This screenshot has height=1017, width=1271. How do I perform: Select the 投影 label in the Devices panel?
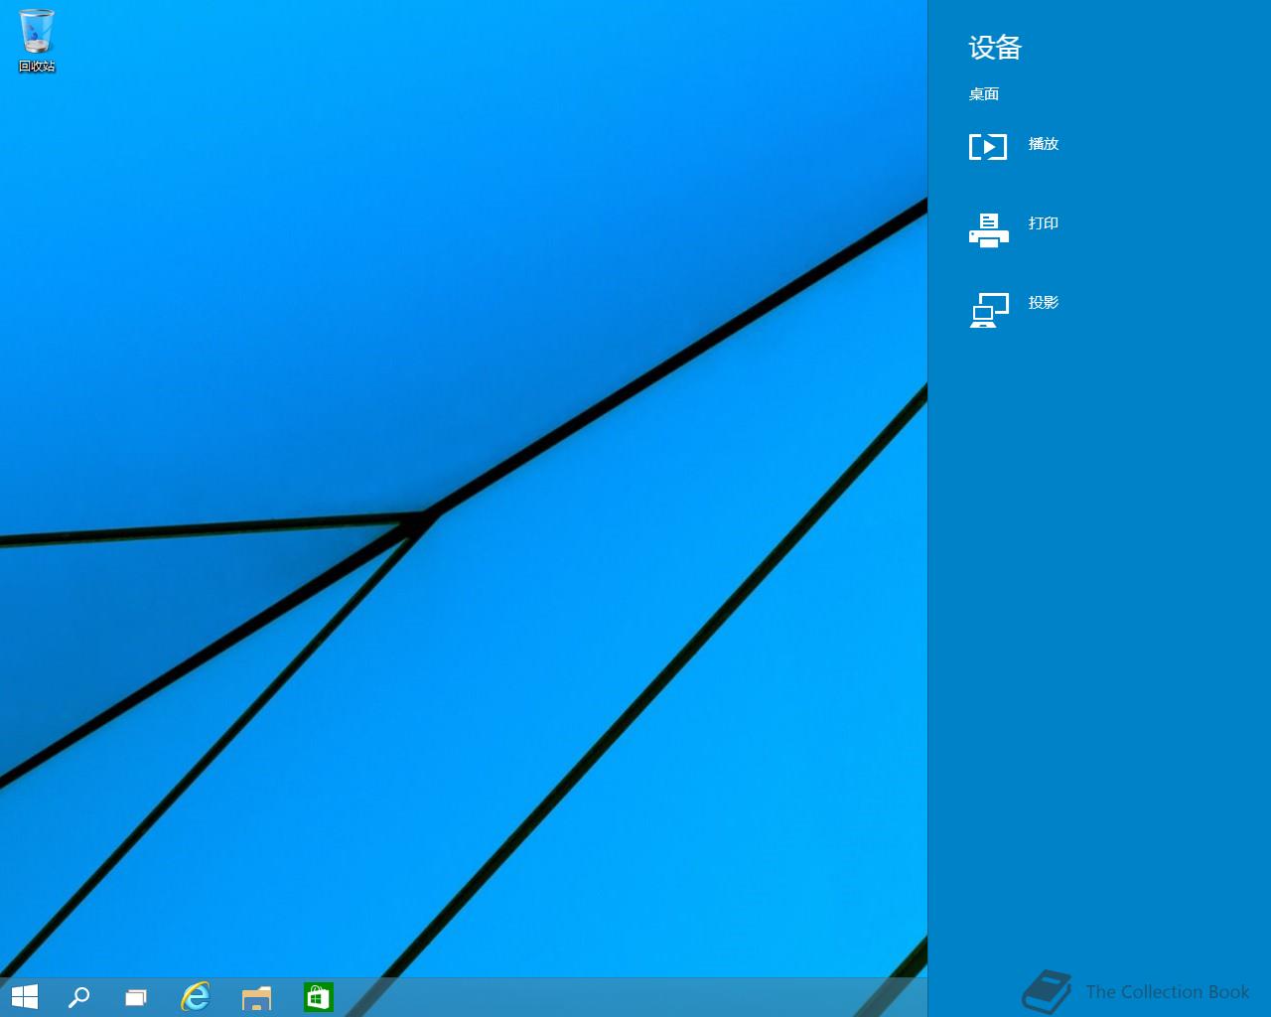(x=1044, y=303)
